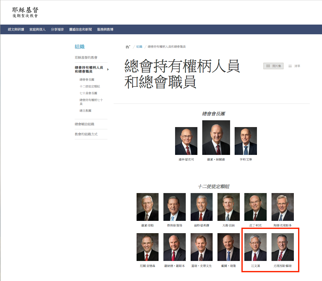Click the photo above 迪特·鄔希鐸
The height and width of the screenshot is (281, 322).
click(202, 207)
